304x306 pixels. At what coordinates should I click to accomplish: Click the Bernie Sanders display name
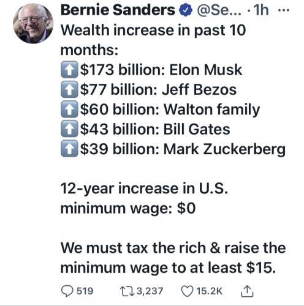118,10
